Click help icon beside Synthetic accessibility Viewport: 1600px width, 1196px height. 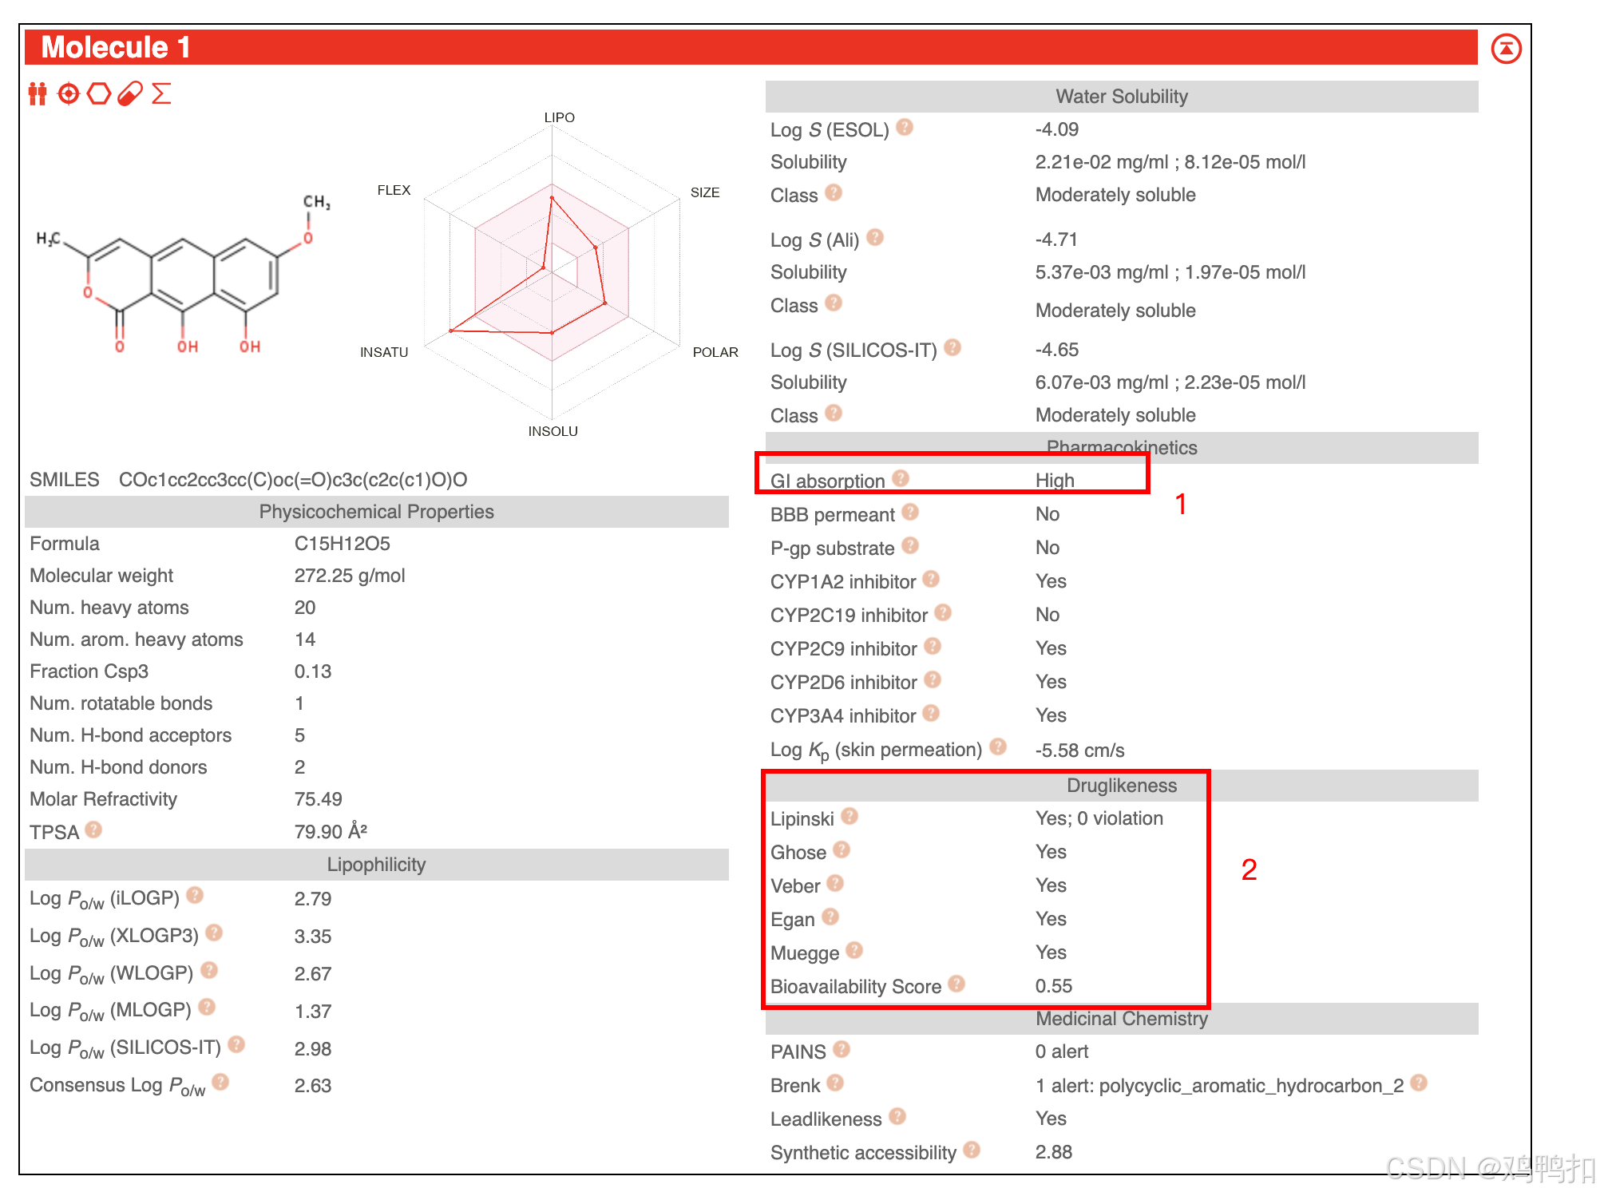click(972, 1150)
